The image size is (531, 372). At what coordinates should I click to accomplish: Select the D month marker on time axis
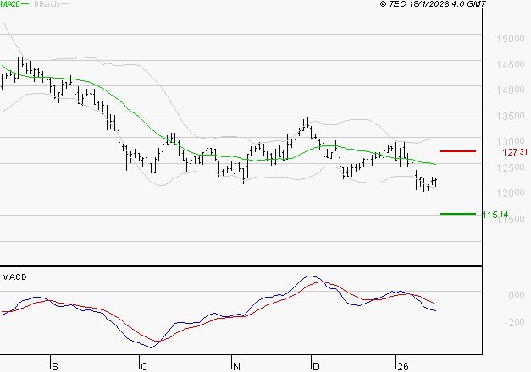(x=315, y=366)
